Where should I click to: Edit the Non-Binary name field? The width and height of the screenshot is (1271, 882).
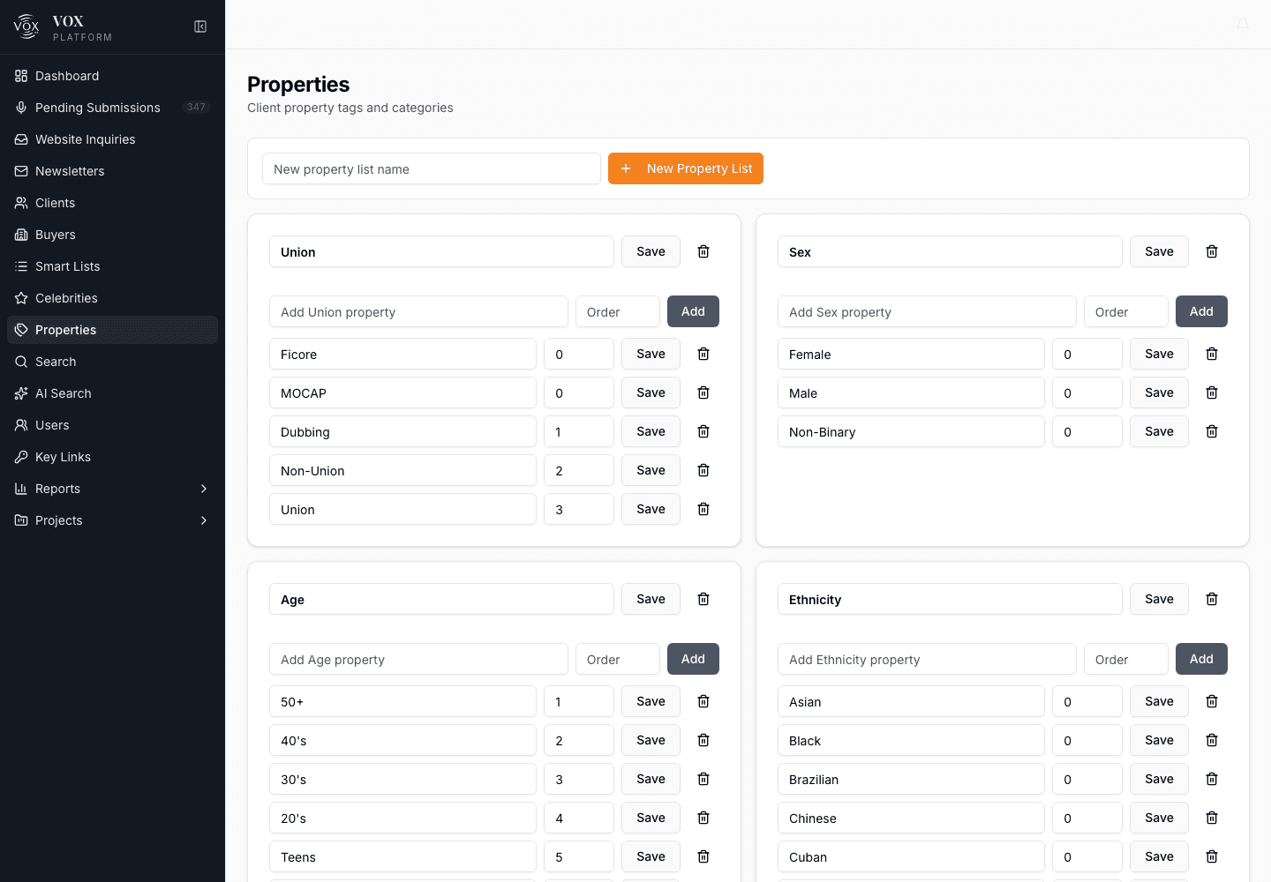911,431
